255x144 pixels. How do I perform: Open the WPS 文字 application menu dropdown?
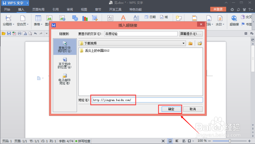click(x=28, y=3)
